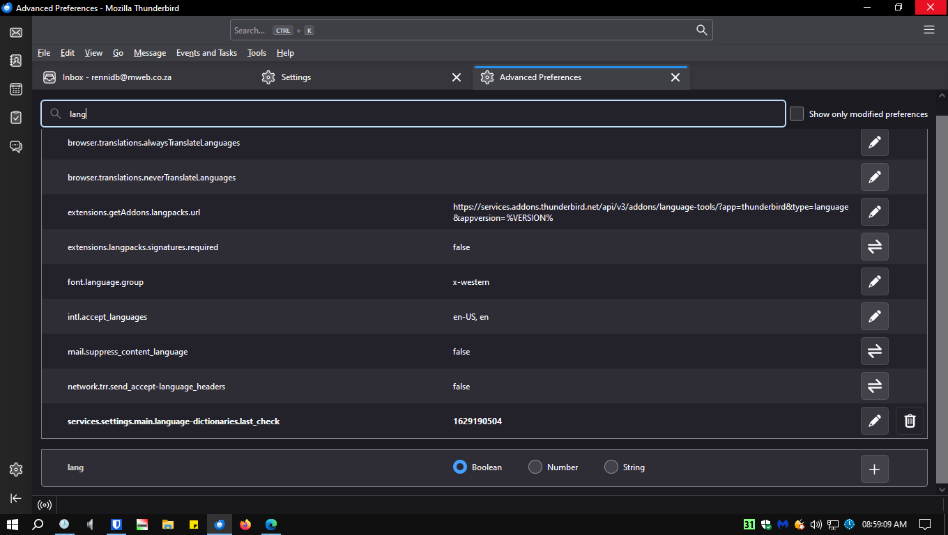The image size is (948, 535).
Task: Open File Explorer from the taskbar
Action: click(x=167, y=525)
